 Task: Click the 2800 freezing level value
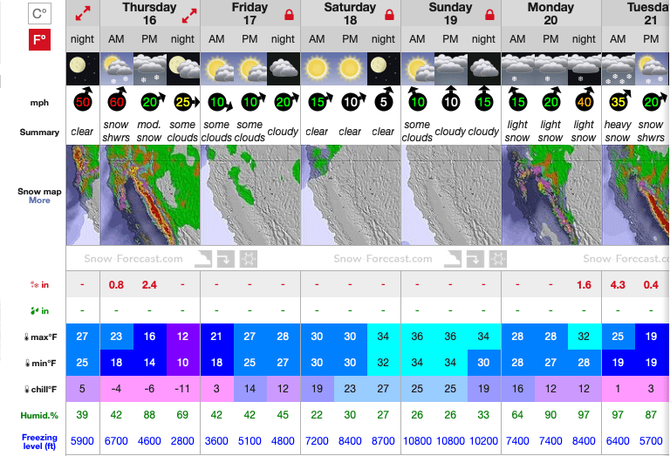click(182, 441)
